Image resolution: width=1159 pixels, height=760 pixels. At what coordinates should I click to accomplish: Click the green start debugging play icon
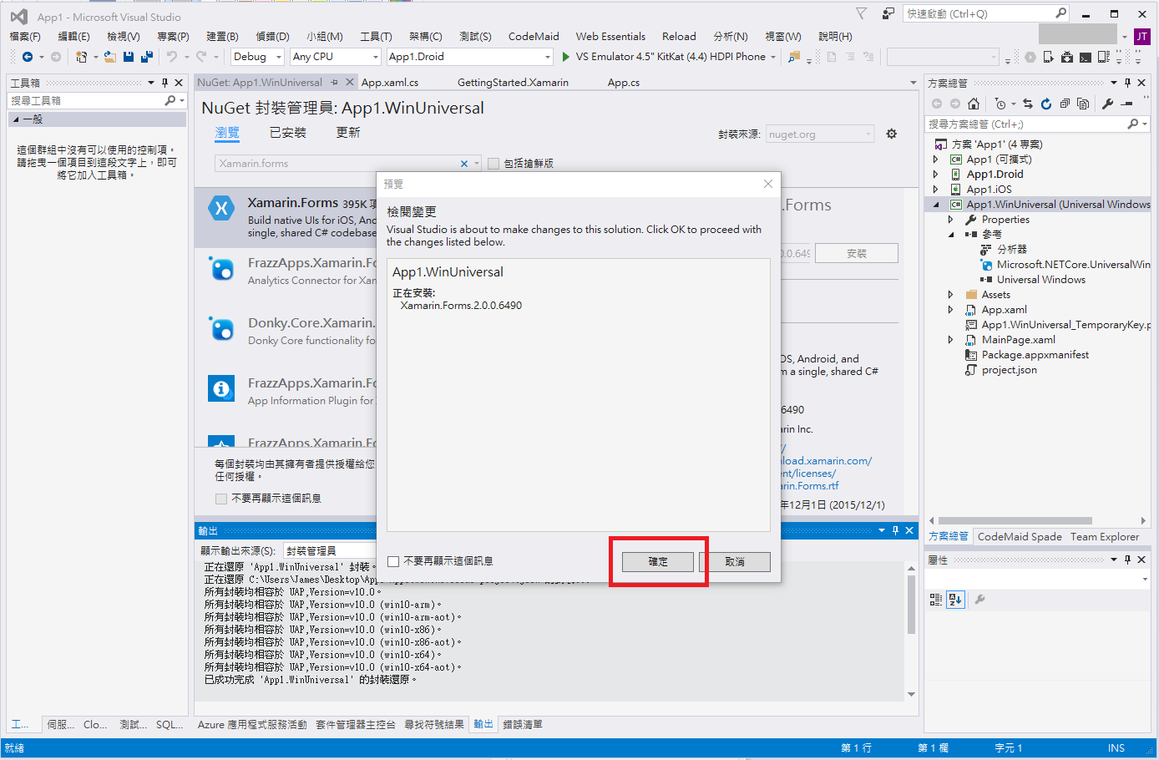coord(565,57)
